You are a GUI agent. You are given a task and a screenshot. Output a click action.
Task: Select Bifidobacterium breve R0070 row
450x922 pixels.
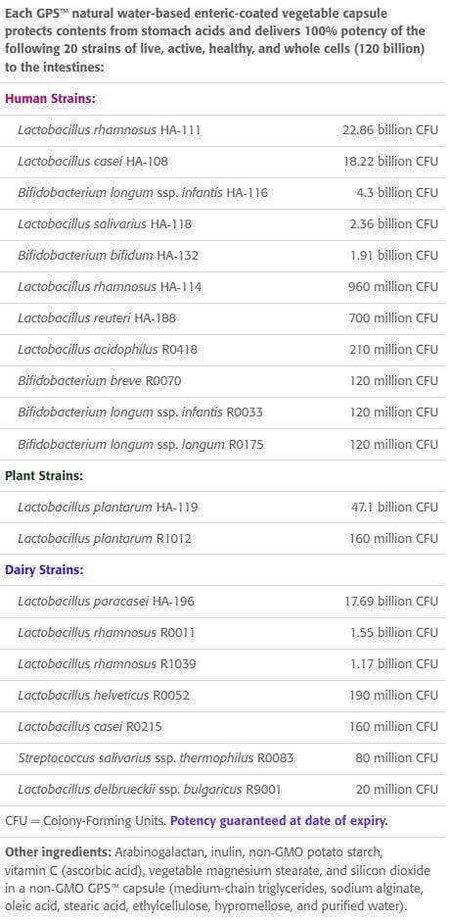[x=223, y=381]
